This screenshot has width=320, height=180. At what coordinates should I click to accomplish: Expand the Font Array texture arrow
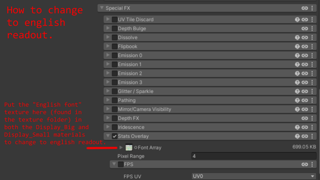121,148
